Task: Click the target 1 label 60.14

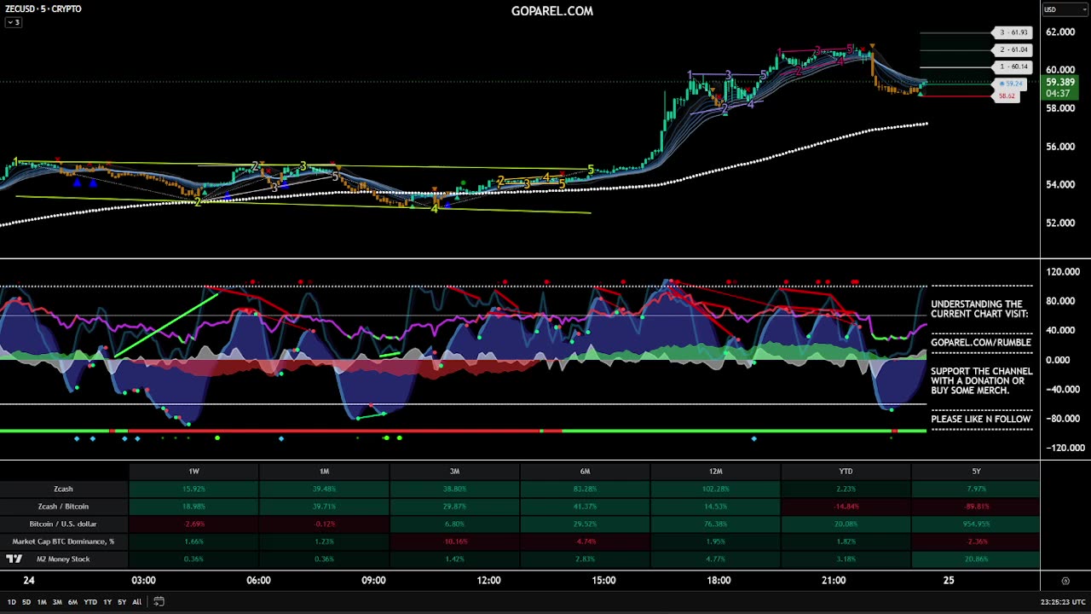Action: click(x=1014, y=67)
